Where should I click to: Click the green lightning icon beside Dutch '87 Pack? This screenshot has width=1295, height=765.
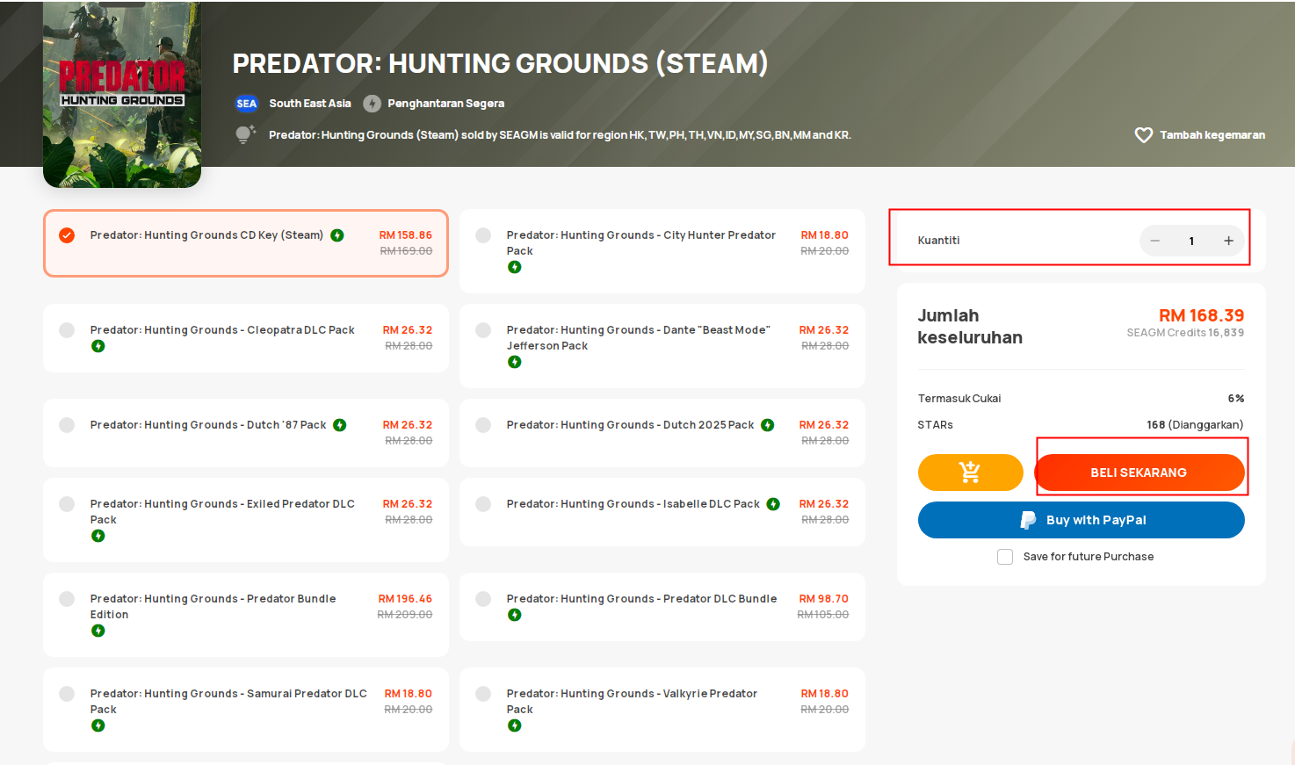point(340,425)
